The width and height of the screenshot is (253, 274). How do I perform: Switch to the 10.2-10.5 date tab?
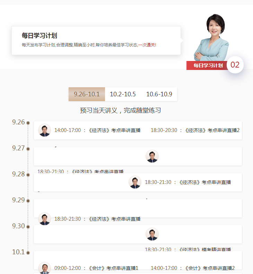coord(123,94)
